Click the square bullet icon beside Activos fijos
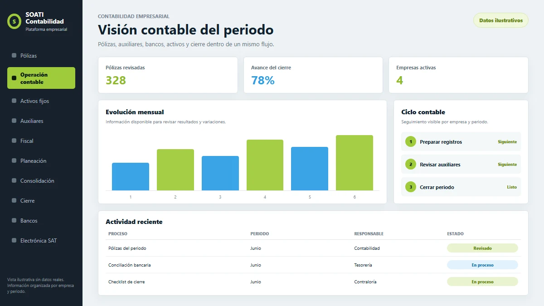 14,101
